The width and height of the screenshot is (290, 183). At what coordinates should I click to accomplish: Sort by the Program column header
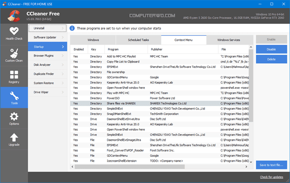pos(126,49)
